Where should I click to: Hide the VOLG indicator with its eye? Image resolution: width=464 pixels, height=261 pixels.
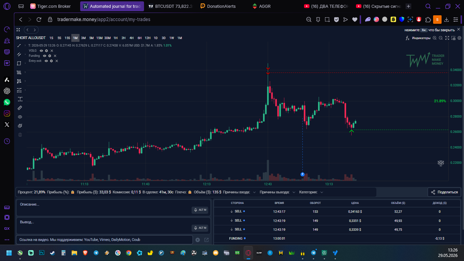pyautogui.click(x=41, y=51)
